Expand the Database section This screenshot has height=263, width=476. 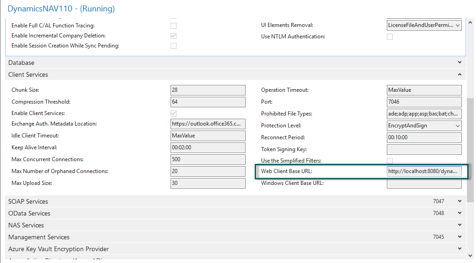(460, 63)
